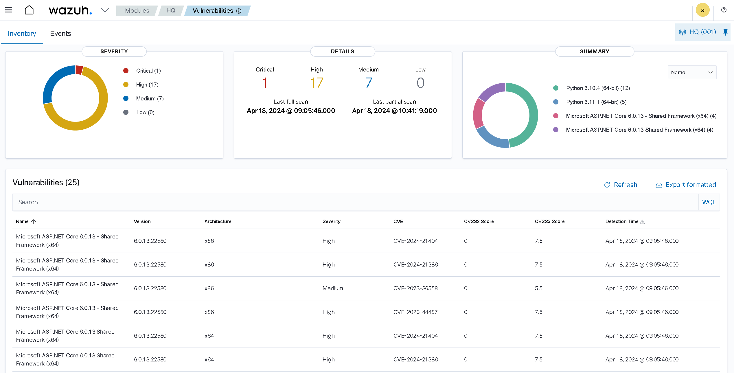Image resolution: width=734 pixels, height=373 pixels.
Task: Unpin the HQ agent with pin icon
Action: (x=725, y=32)
